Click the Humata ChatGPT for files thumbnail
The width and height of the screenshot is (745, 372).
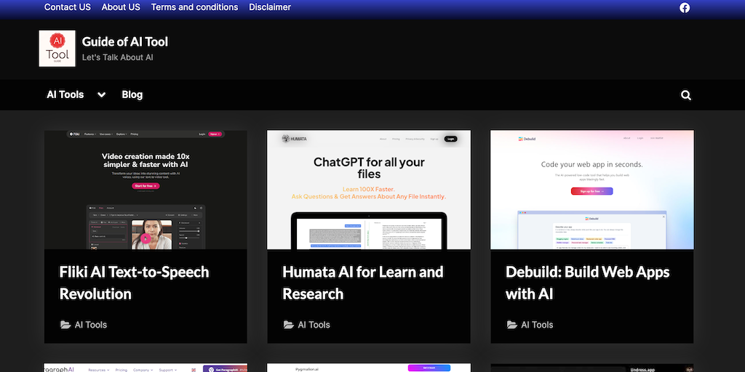(x=369, y=190)
